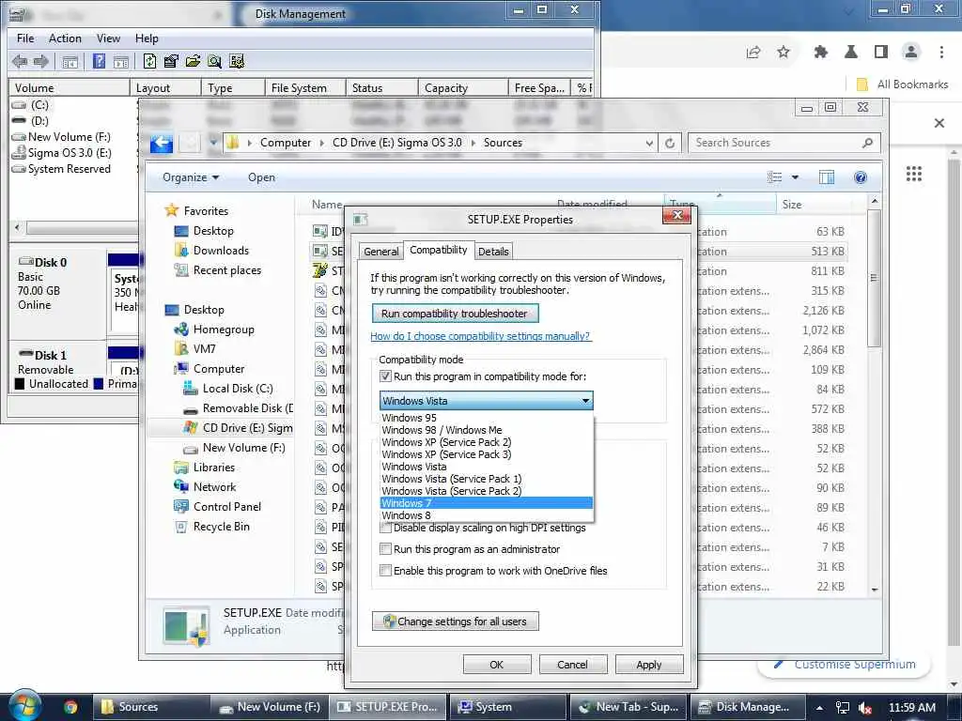Select Windows 8 from the list

click(486, 515)
